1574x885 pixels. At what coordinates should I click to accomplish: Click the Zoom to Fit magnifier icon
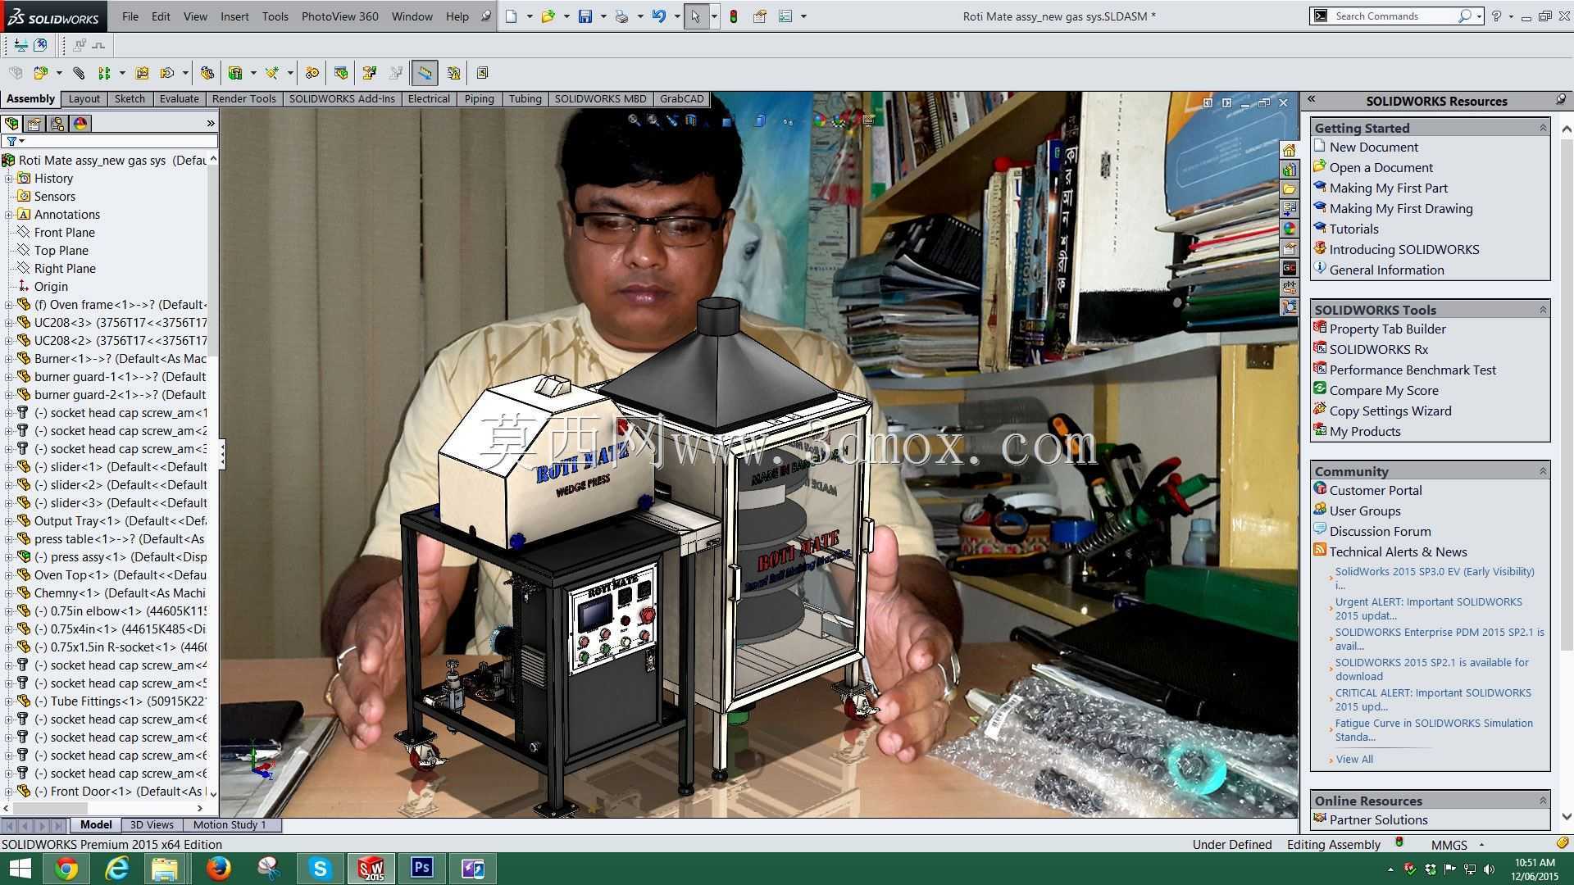pyautogui.click(x=634, y=120)
